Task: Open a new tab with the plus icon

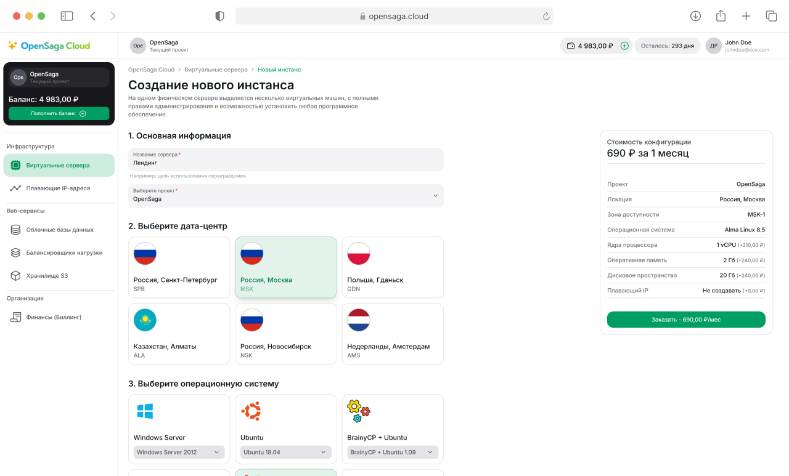Action: [x=746, y=17]
